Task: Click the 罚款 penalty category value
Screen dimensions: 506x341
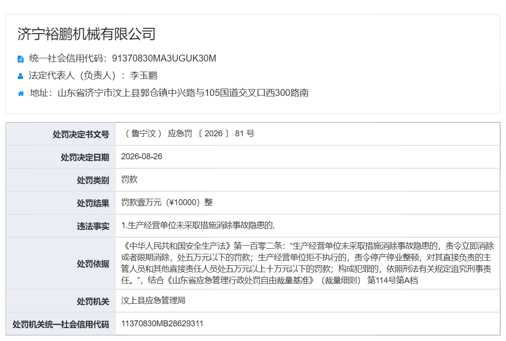Action: click(130, 179)
